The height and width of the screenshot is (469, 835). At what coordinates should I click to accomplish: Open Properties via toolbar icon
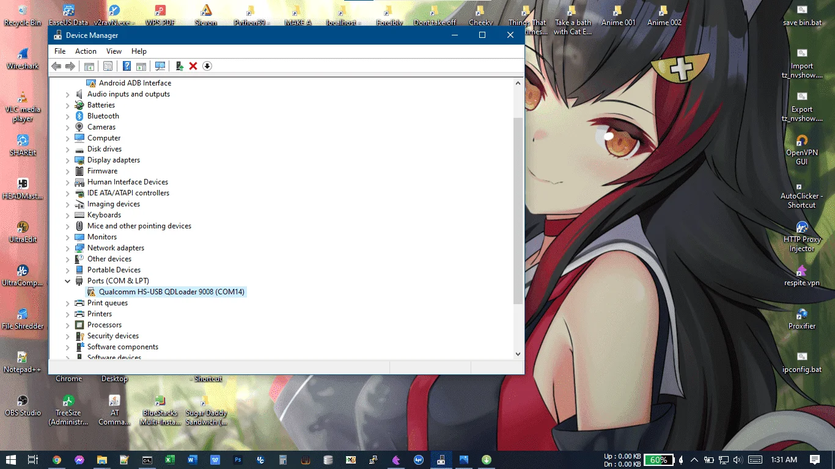pos(108,66)
